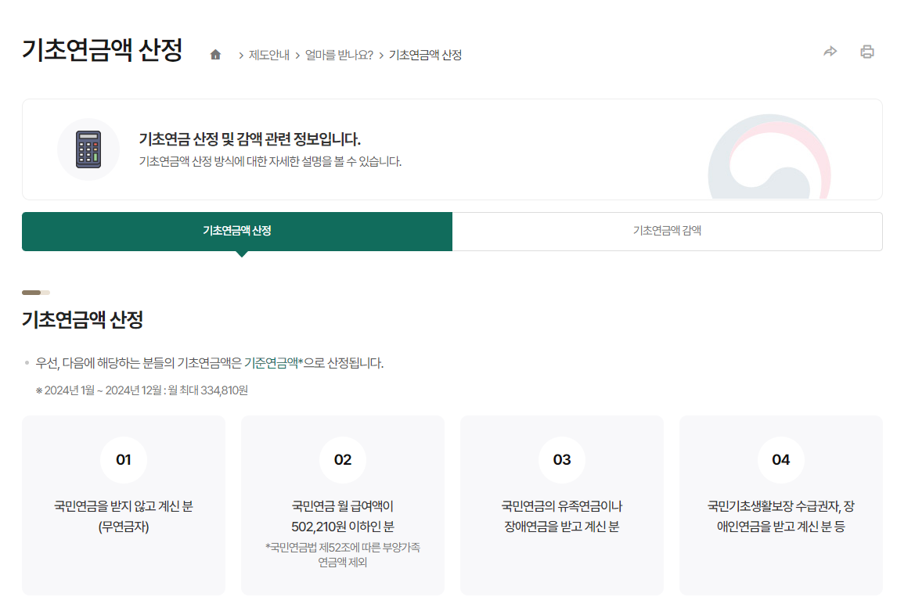Select text 국민연금을 받지 않고 계신 분
The height and width of the screenshot is (597, 897).
(124, 506)
